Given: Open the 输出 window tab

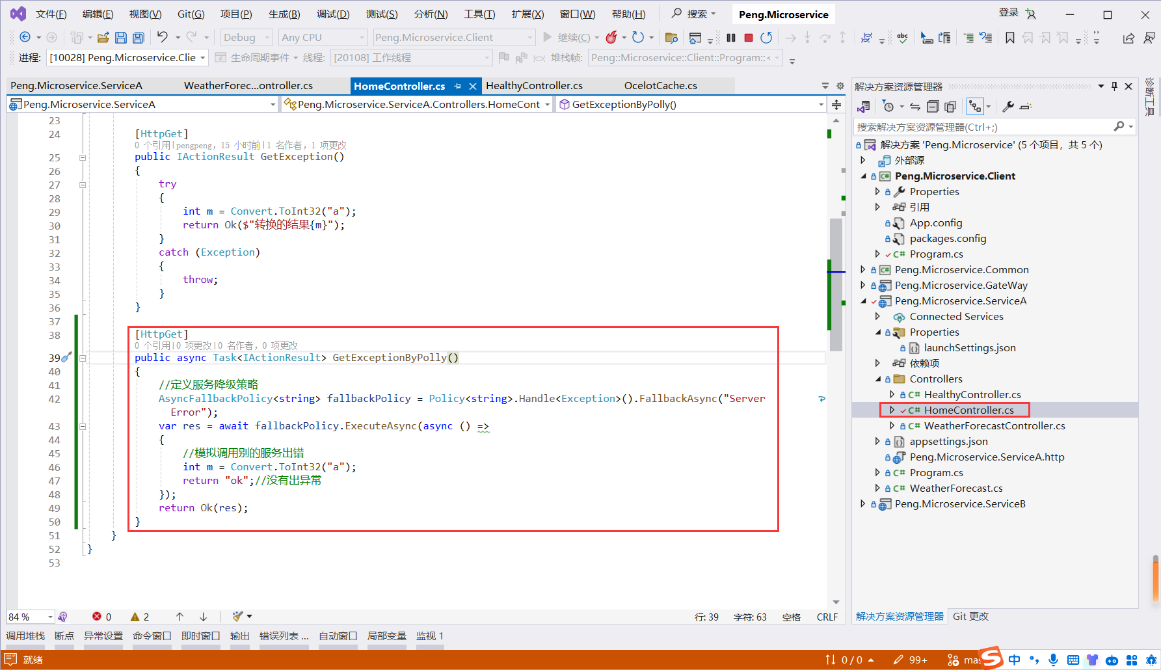Looking at the screenshot, I should tap(239, 636).
